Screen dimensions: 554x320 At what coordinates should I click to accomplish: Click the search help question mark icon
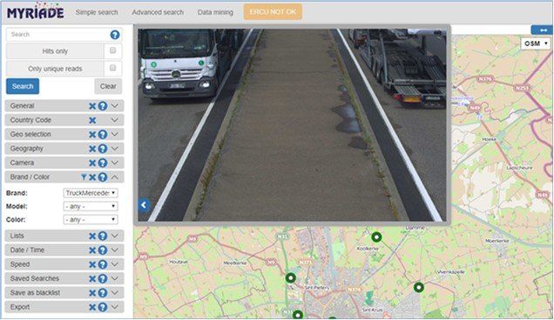point(115,35)
